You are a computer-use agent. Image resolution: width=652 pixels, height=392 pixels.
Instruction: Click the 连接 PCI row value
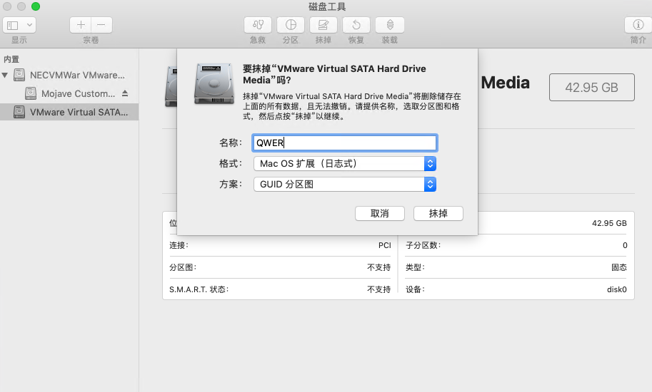[x=385, y=245]
